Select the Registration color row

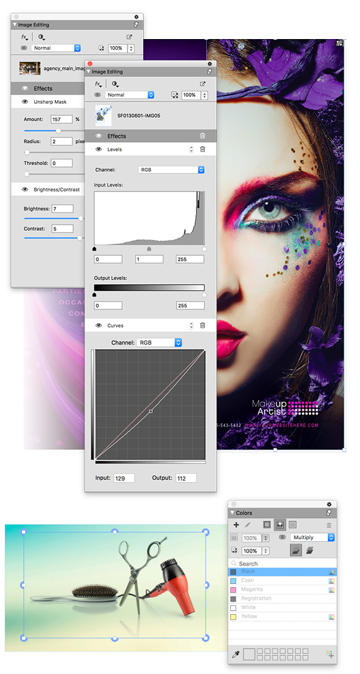tap(282, 598)
